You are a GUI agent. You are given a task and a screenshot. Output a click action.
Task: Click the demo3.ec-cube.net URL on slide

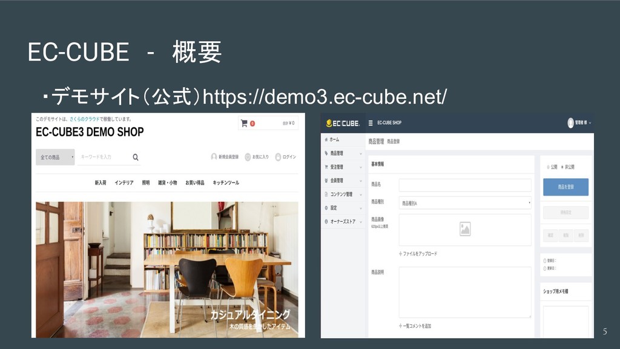pos(325,97)
